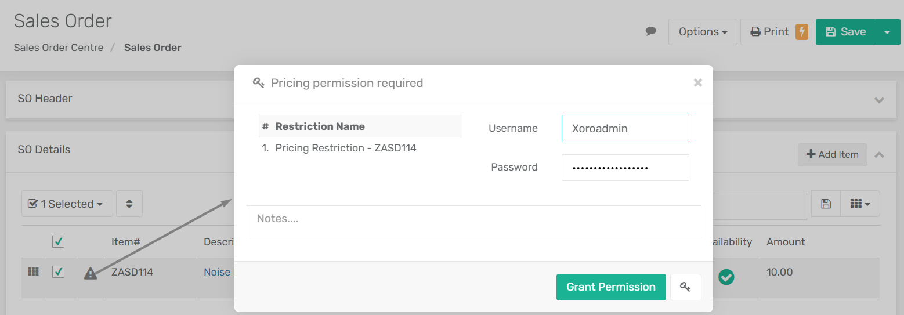Uncheck the ZASD114 row checkbox
This screenshot has width=904, height=315.
(x=58, y=271)
